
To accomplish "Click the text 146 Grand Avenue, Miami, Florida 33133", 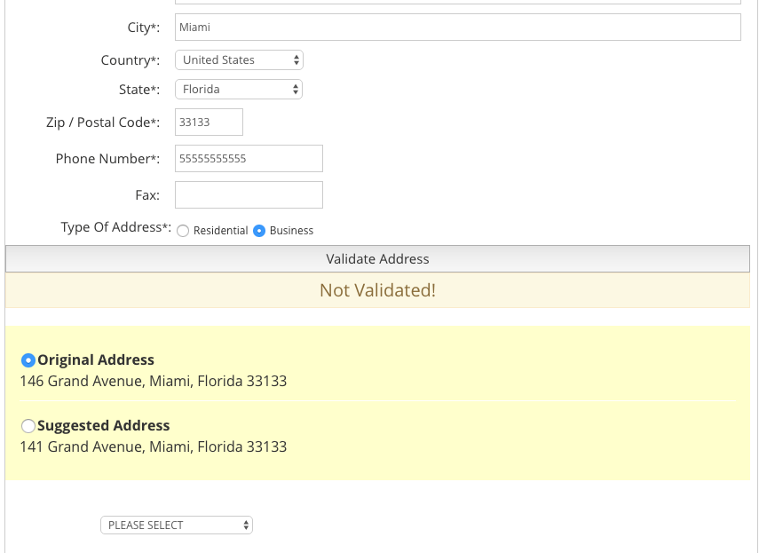I will [x=154, y=381].
